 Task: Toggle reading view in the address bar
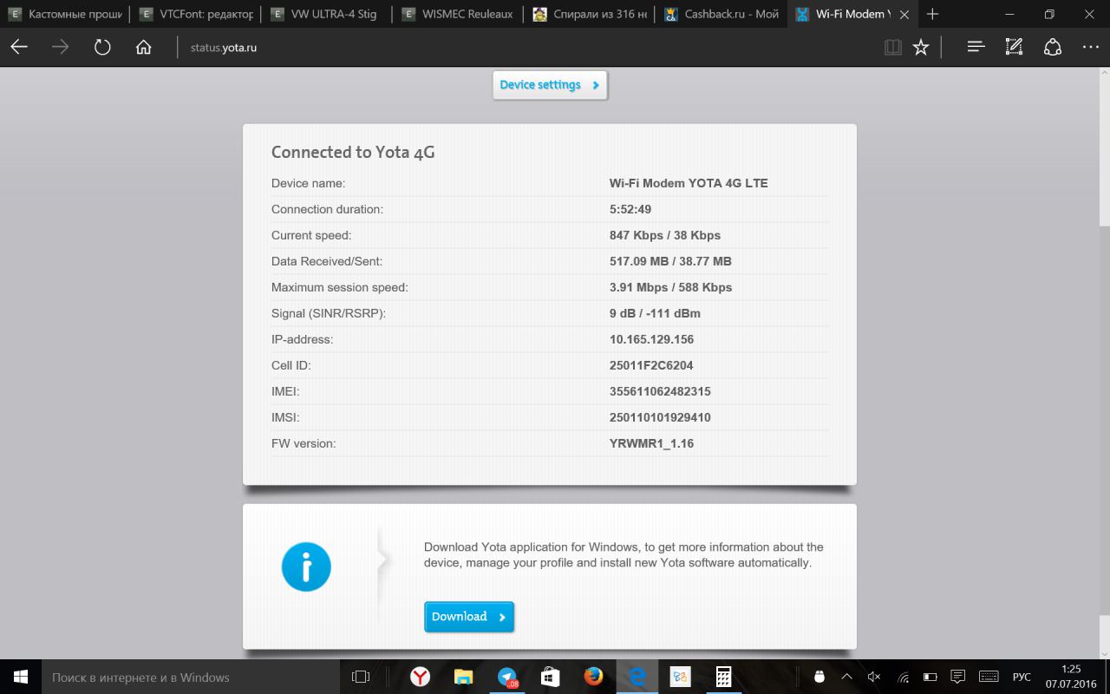pyautogui.click(x=892, y=48)
